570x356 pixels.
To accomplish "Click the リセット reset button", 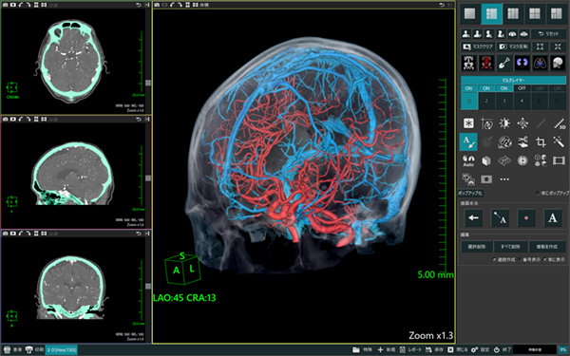I will click(x=548, y=34).
